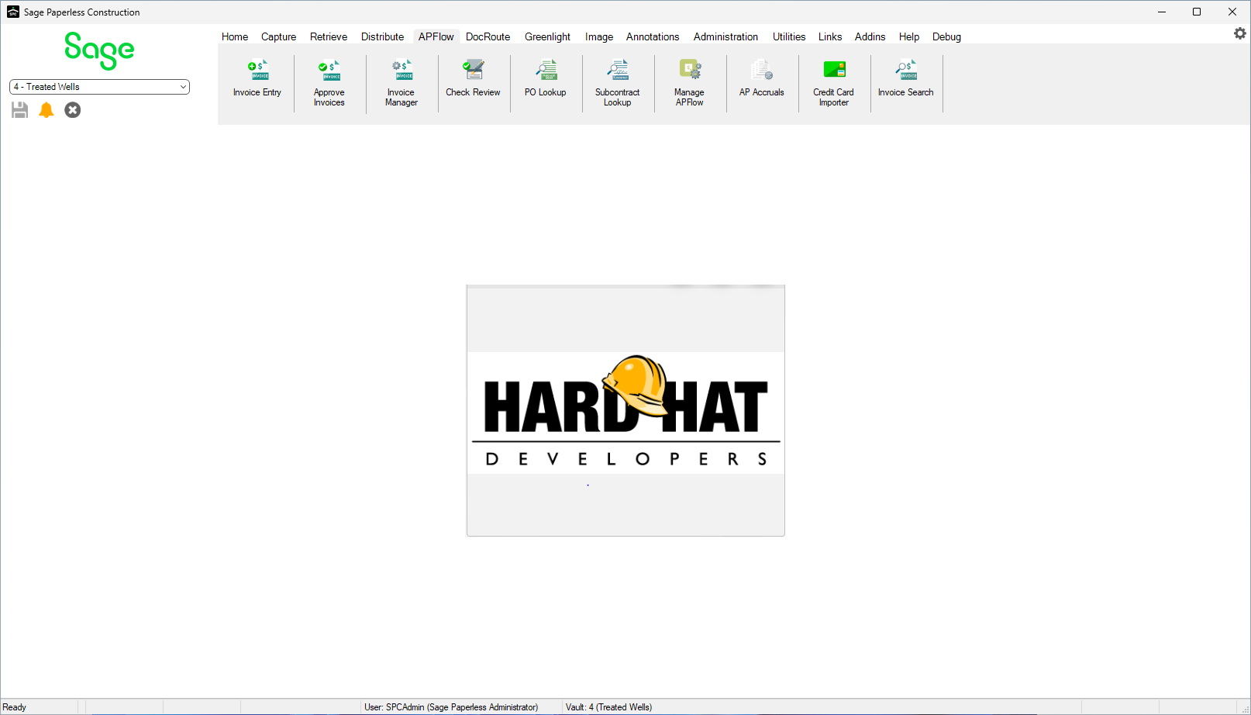Click the 'Ready' status bar text
Screen dimensions: 1251x715
click(x=15, y=707)
